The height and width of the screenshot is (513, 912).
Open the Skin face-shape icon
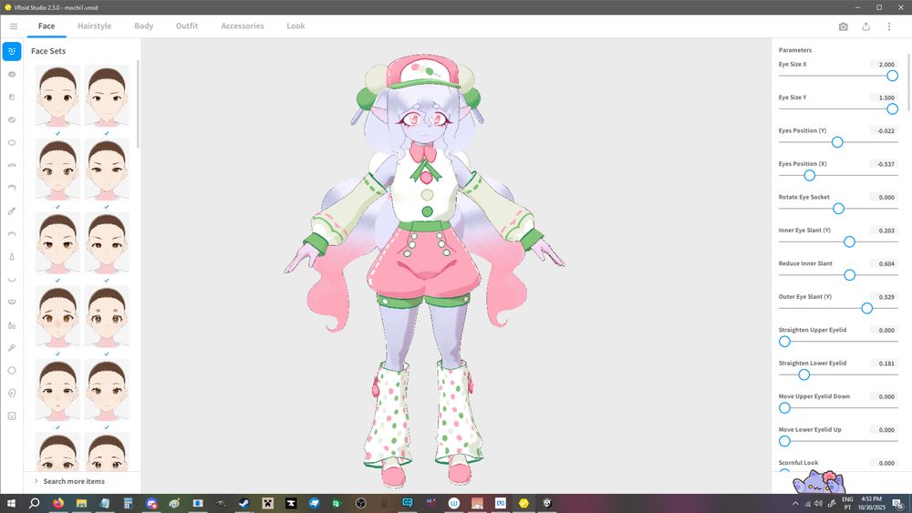(x=12, y=370)
